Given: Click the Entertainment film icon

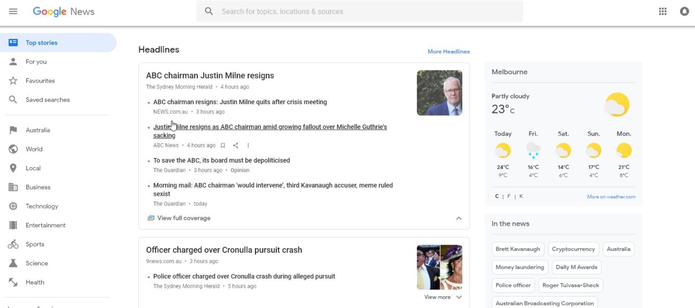Looking at the screenshot, I should pyautogui.click(x=13, y=225).
